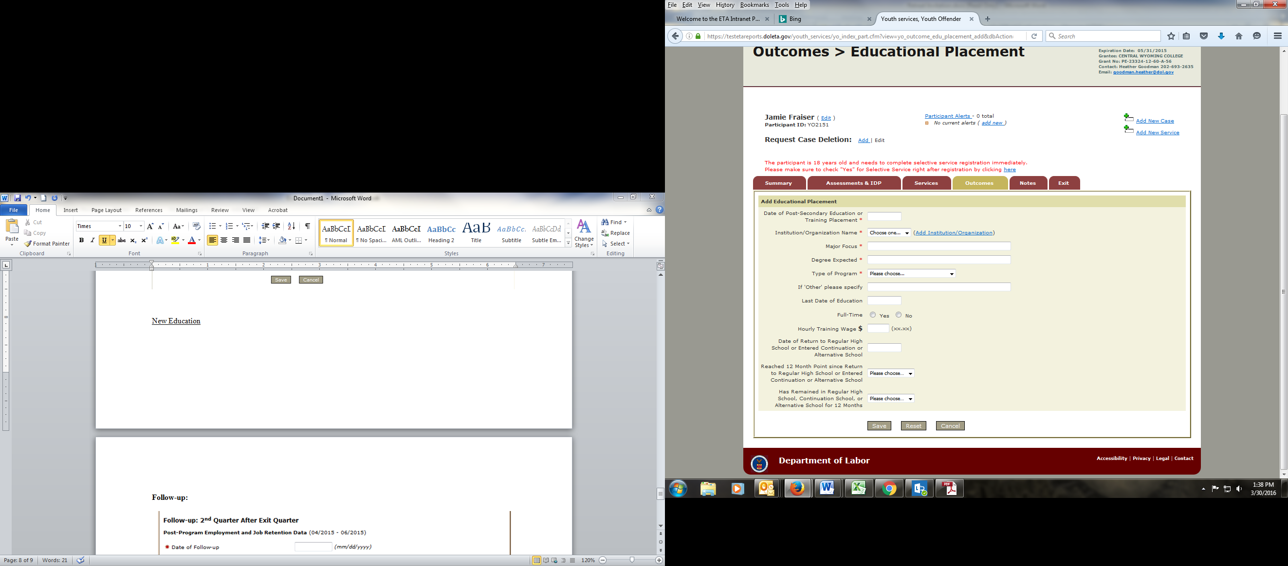This screenshot has height=566, width=1288.
Task: Show paragraph marks with pilcrow icon
Action: tap(308, 226)
